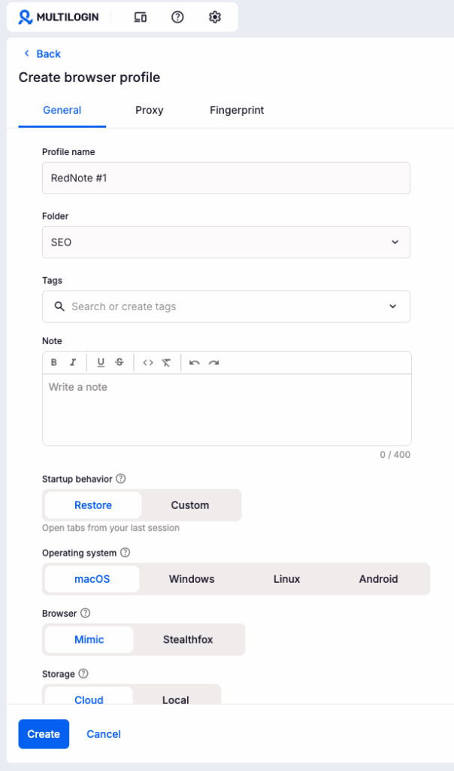Click the undo icon in the note editor
Image resolution: width=454 pixels, height=771 pixels.
194,362
